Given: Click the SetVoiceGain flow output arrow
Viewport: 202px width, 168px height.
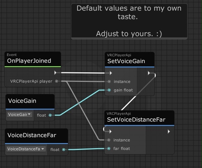Looking at the screenshot, I should [149, 73].
